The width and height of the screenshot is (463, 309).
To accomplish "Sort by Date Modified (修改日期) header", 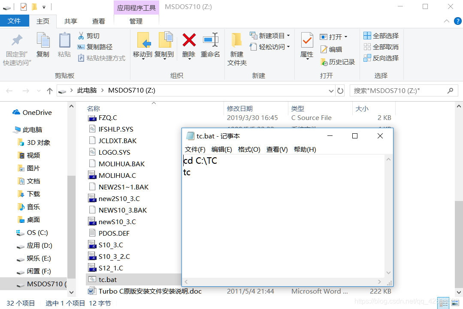I will [x=240, y=108].
